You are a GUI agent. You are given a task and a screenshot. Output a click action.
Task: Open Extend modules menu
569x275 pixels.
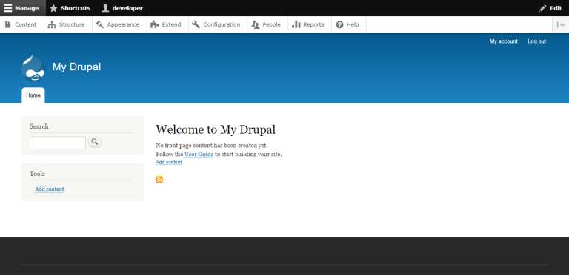(166, 24)
